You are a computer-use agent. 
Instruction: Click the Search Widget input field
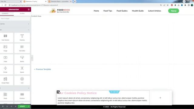tap(15, 18)
